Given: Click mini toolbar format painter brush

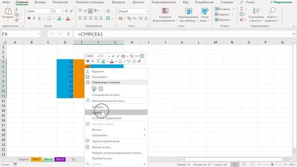Looking at the screenshot, I should (x=139, y=61).
